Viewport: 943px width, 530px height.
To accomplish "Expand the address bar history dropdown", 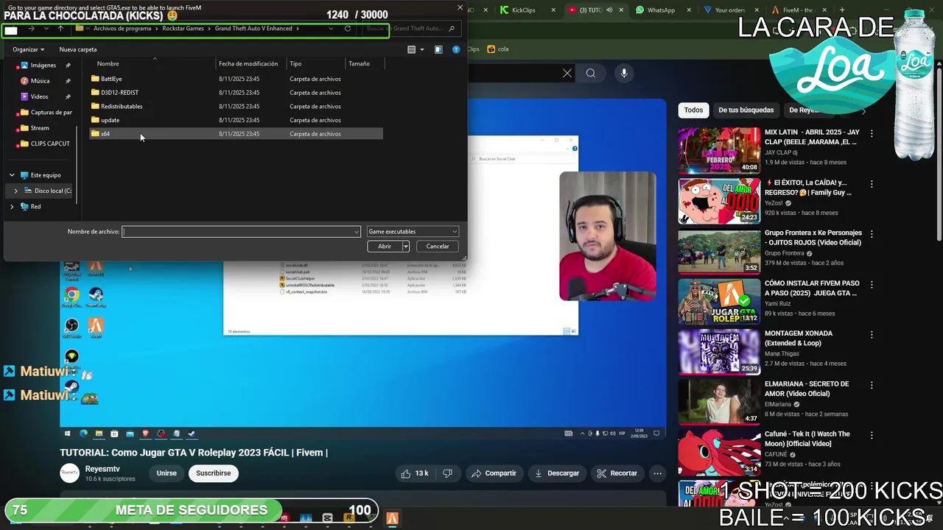I will click(330, 29).
